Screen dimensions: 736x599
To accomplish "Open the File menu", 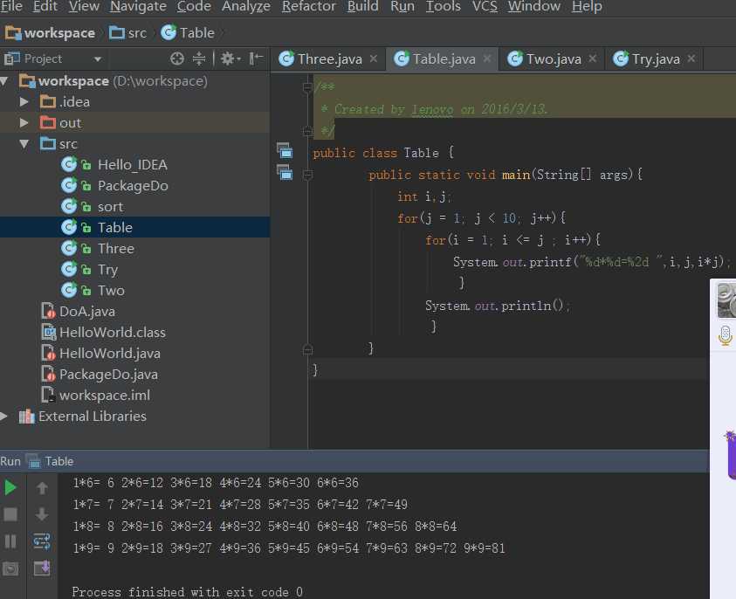I will tap(11, 6).
